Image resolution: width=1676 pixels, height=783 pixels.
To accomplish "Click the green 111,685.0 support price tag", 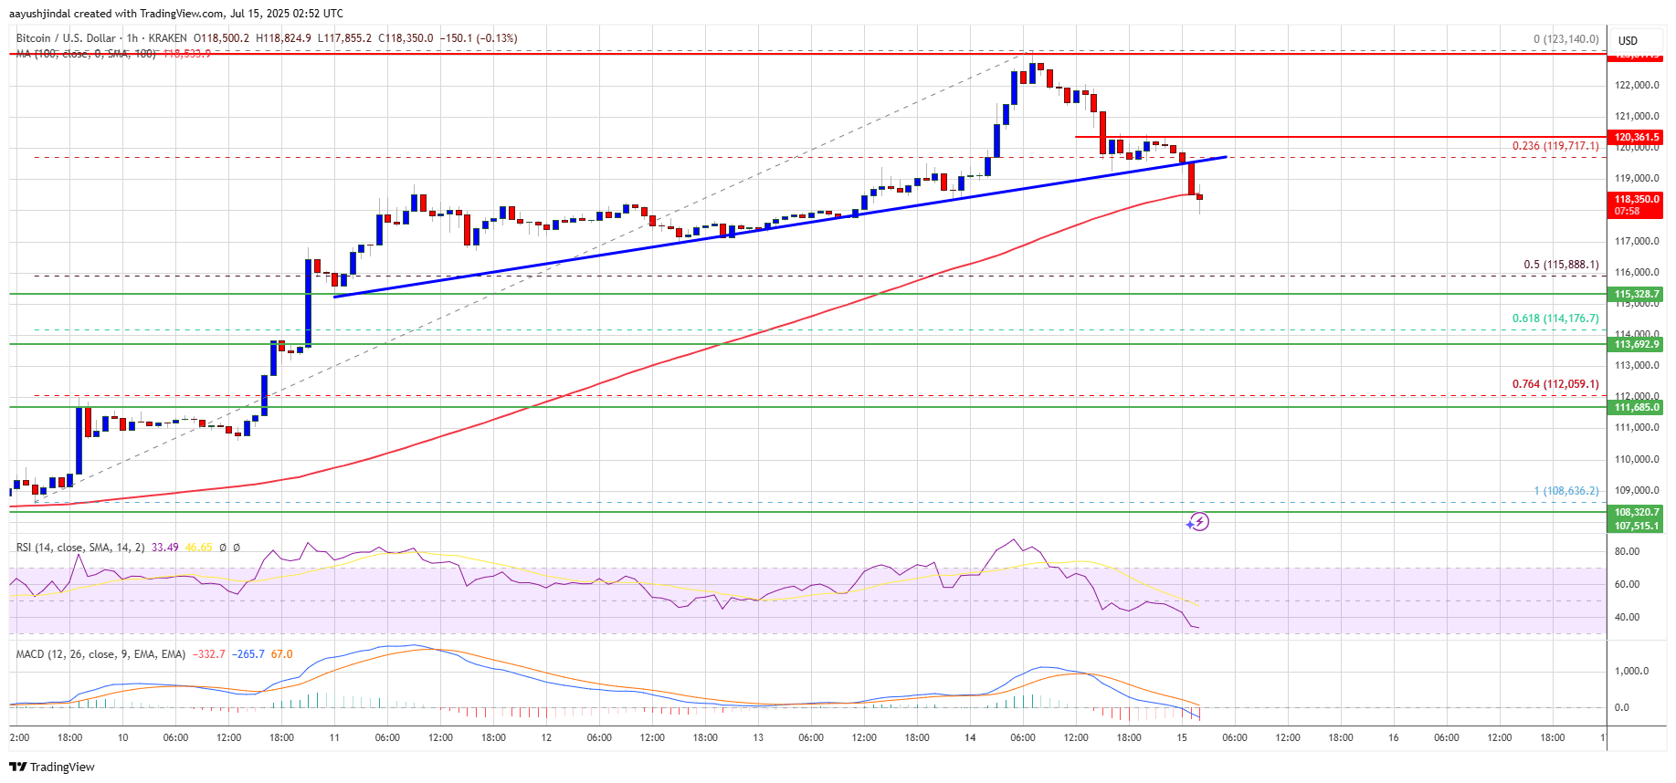I will click(x=1636, y=407).
